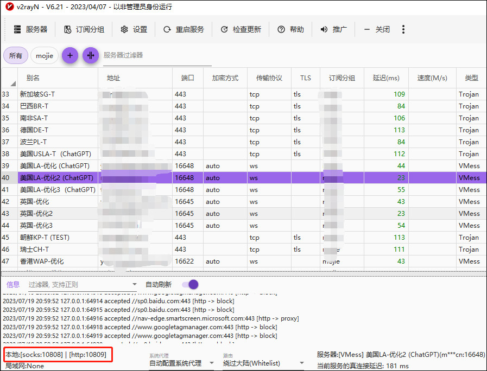Sort by the 速度(M/s) column header
487x371 pixels.
click(432, 78)
